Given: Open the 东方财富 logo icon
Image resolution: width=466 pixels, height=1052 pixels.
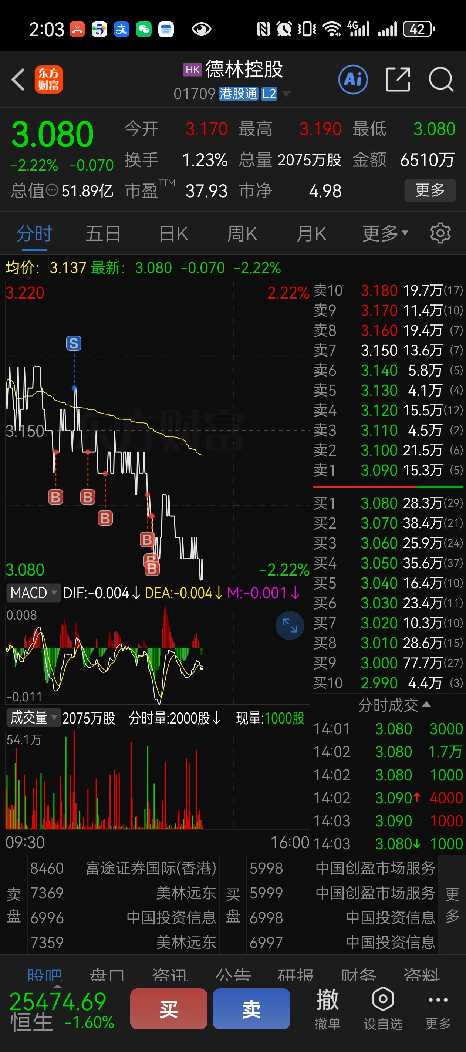Looking at the screenshot, I should coord(48,79).
